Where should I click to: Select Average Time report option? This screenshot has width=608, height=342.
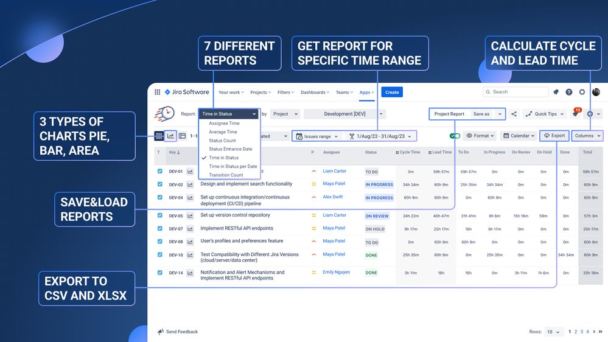click(223, 132)
